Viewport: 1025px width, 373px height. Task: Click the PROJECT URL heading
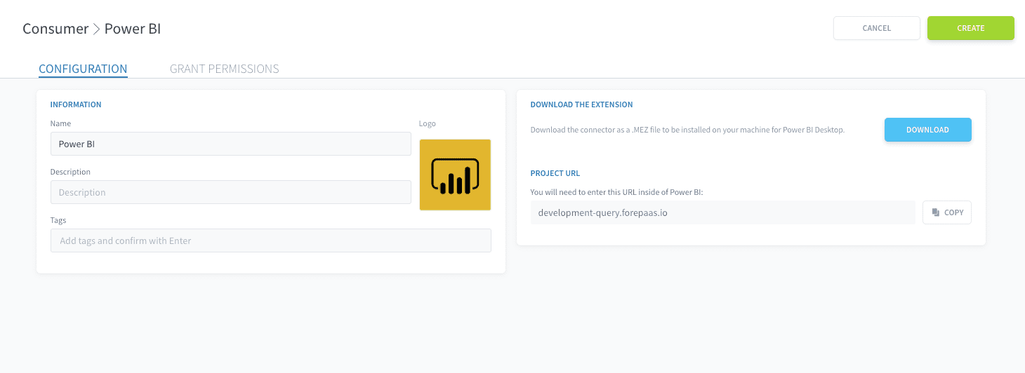pyautogui.click(x=555, y=173)
